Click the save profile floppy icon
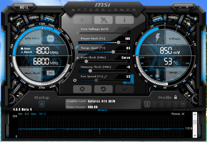Screen dimensions: 207x142 point(183,104)
